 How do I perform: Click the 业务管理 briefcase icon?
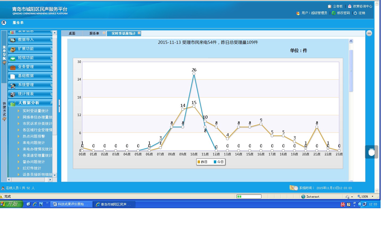[x=13, y=67]
